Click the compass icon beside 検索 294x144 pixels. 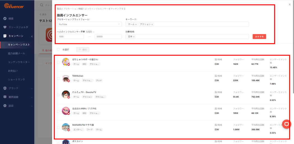(5, 18)
